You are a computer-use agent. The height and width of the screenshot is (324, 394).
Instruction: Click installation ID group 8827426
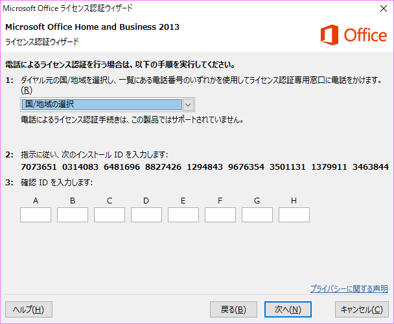coord(163,167)
